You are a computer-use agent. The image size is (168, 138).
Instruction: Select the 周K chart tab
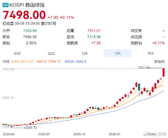pyautogui.click(x=118, y=53)
